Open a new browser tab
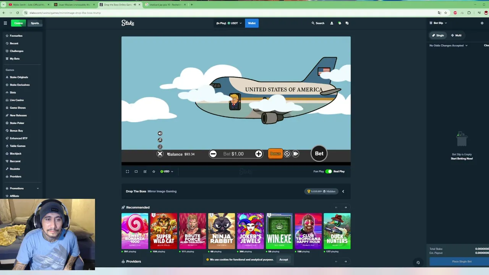 (x=191, y=5)
